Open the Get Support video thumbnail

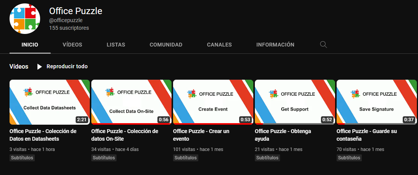pyautogui.click(x=295, y=102)
